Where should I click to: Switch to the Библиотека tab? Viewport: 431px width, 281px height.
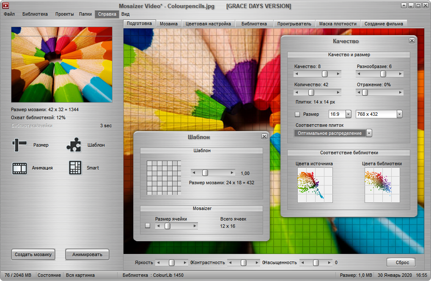tap(254, 24)
